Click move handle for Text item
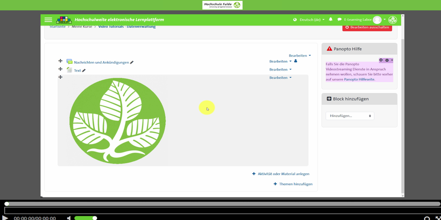This screenshot has height=220, width=441. click(60, 69)
